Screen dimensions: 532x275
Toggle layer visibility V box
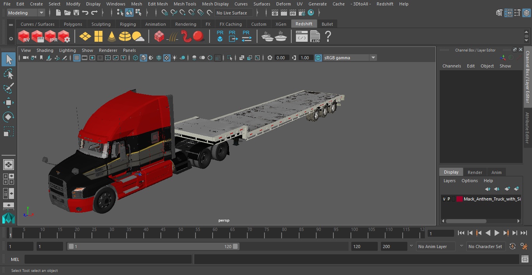[444, 199]
